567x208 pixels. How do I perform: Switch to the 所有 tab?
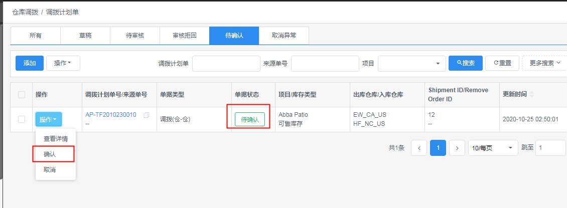[x=36, y=36]
